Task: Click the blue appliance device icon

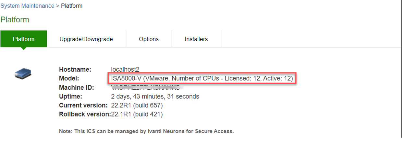Action: (x=23, y=74)
